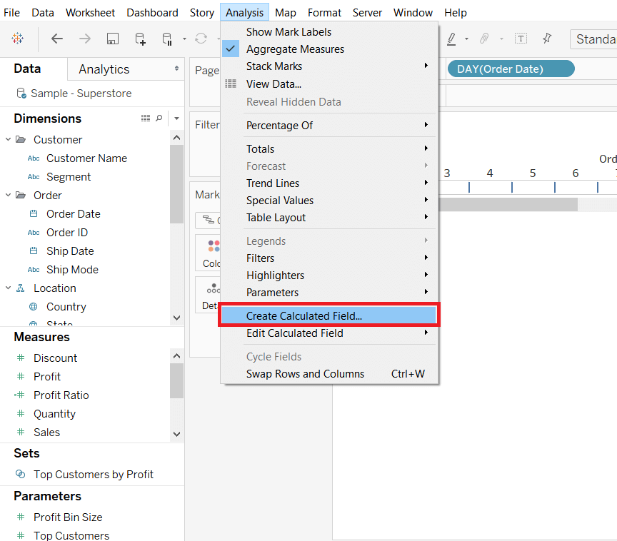Image resolution: width=617 pixels, height=541 pixels.
Task: Select the Profit Bin Size parameter
Action: pos(68,517)
